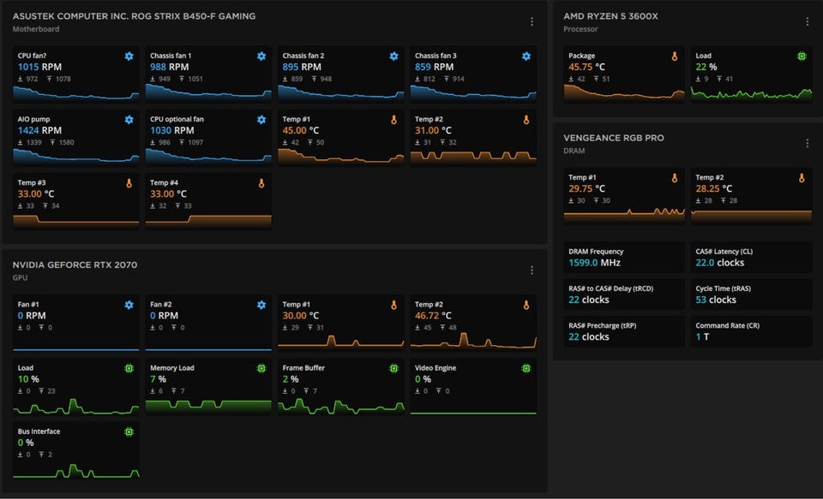Click the gear icon on CPU fan? card

129,56
